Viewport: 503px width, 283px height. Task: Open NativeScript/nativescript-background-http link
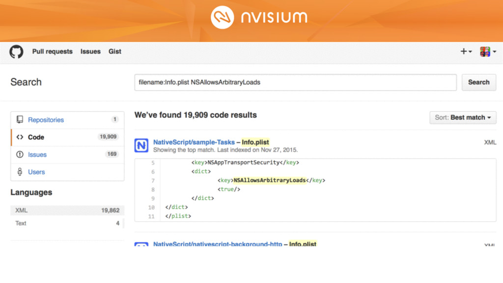[x=218, y=244]
